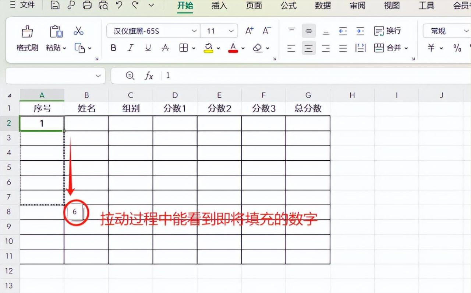Image resolution: width=471 pixels, height=293 pixels.
Task: Click the fx insert function icon
Action: (149, 76)
